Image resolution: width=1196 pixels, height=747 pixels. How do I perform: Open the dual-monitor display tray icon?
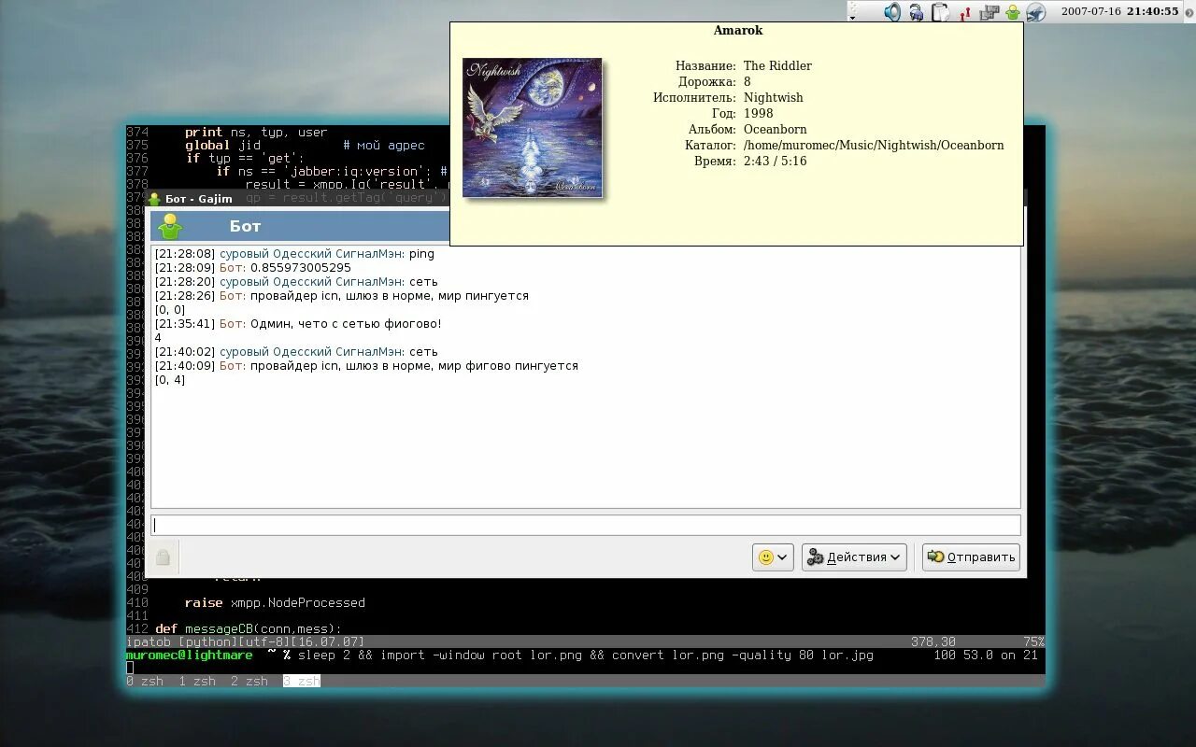coord(989,12)
